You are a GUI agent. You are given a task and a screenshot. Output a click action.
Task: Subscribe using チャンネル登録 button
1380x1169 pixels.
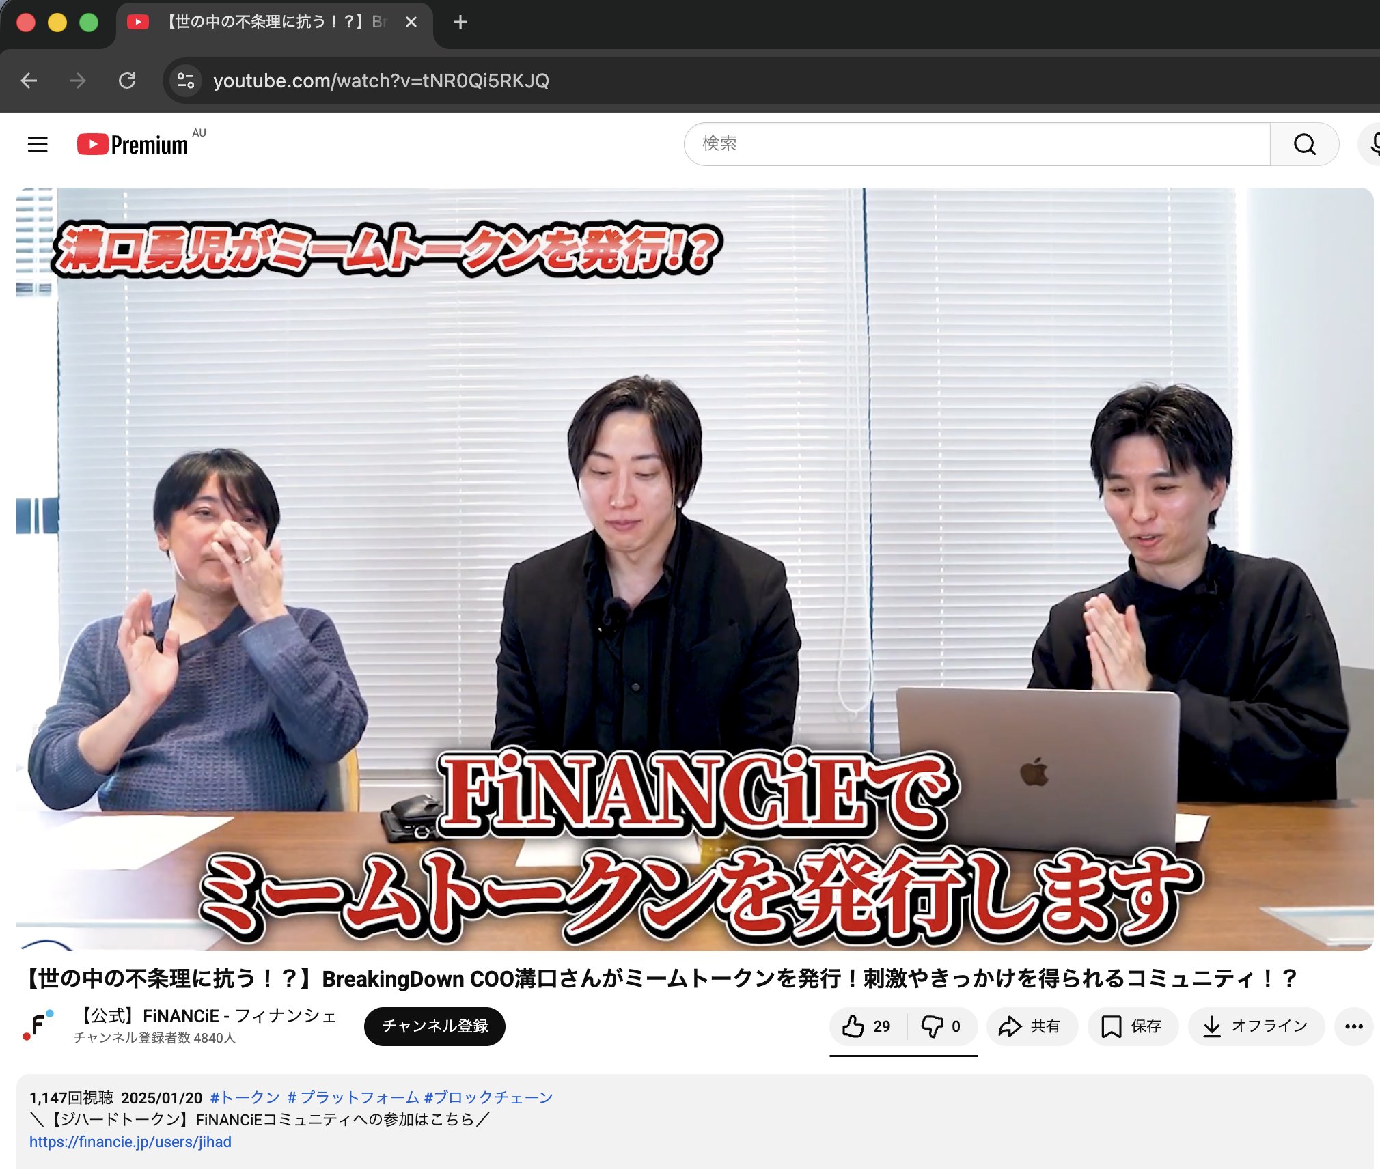(434, 1026)
